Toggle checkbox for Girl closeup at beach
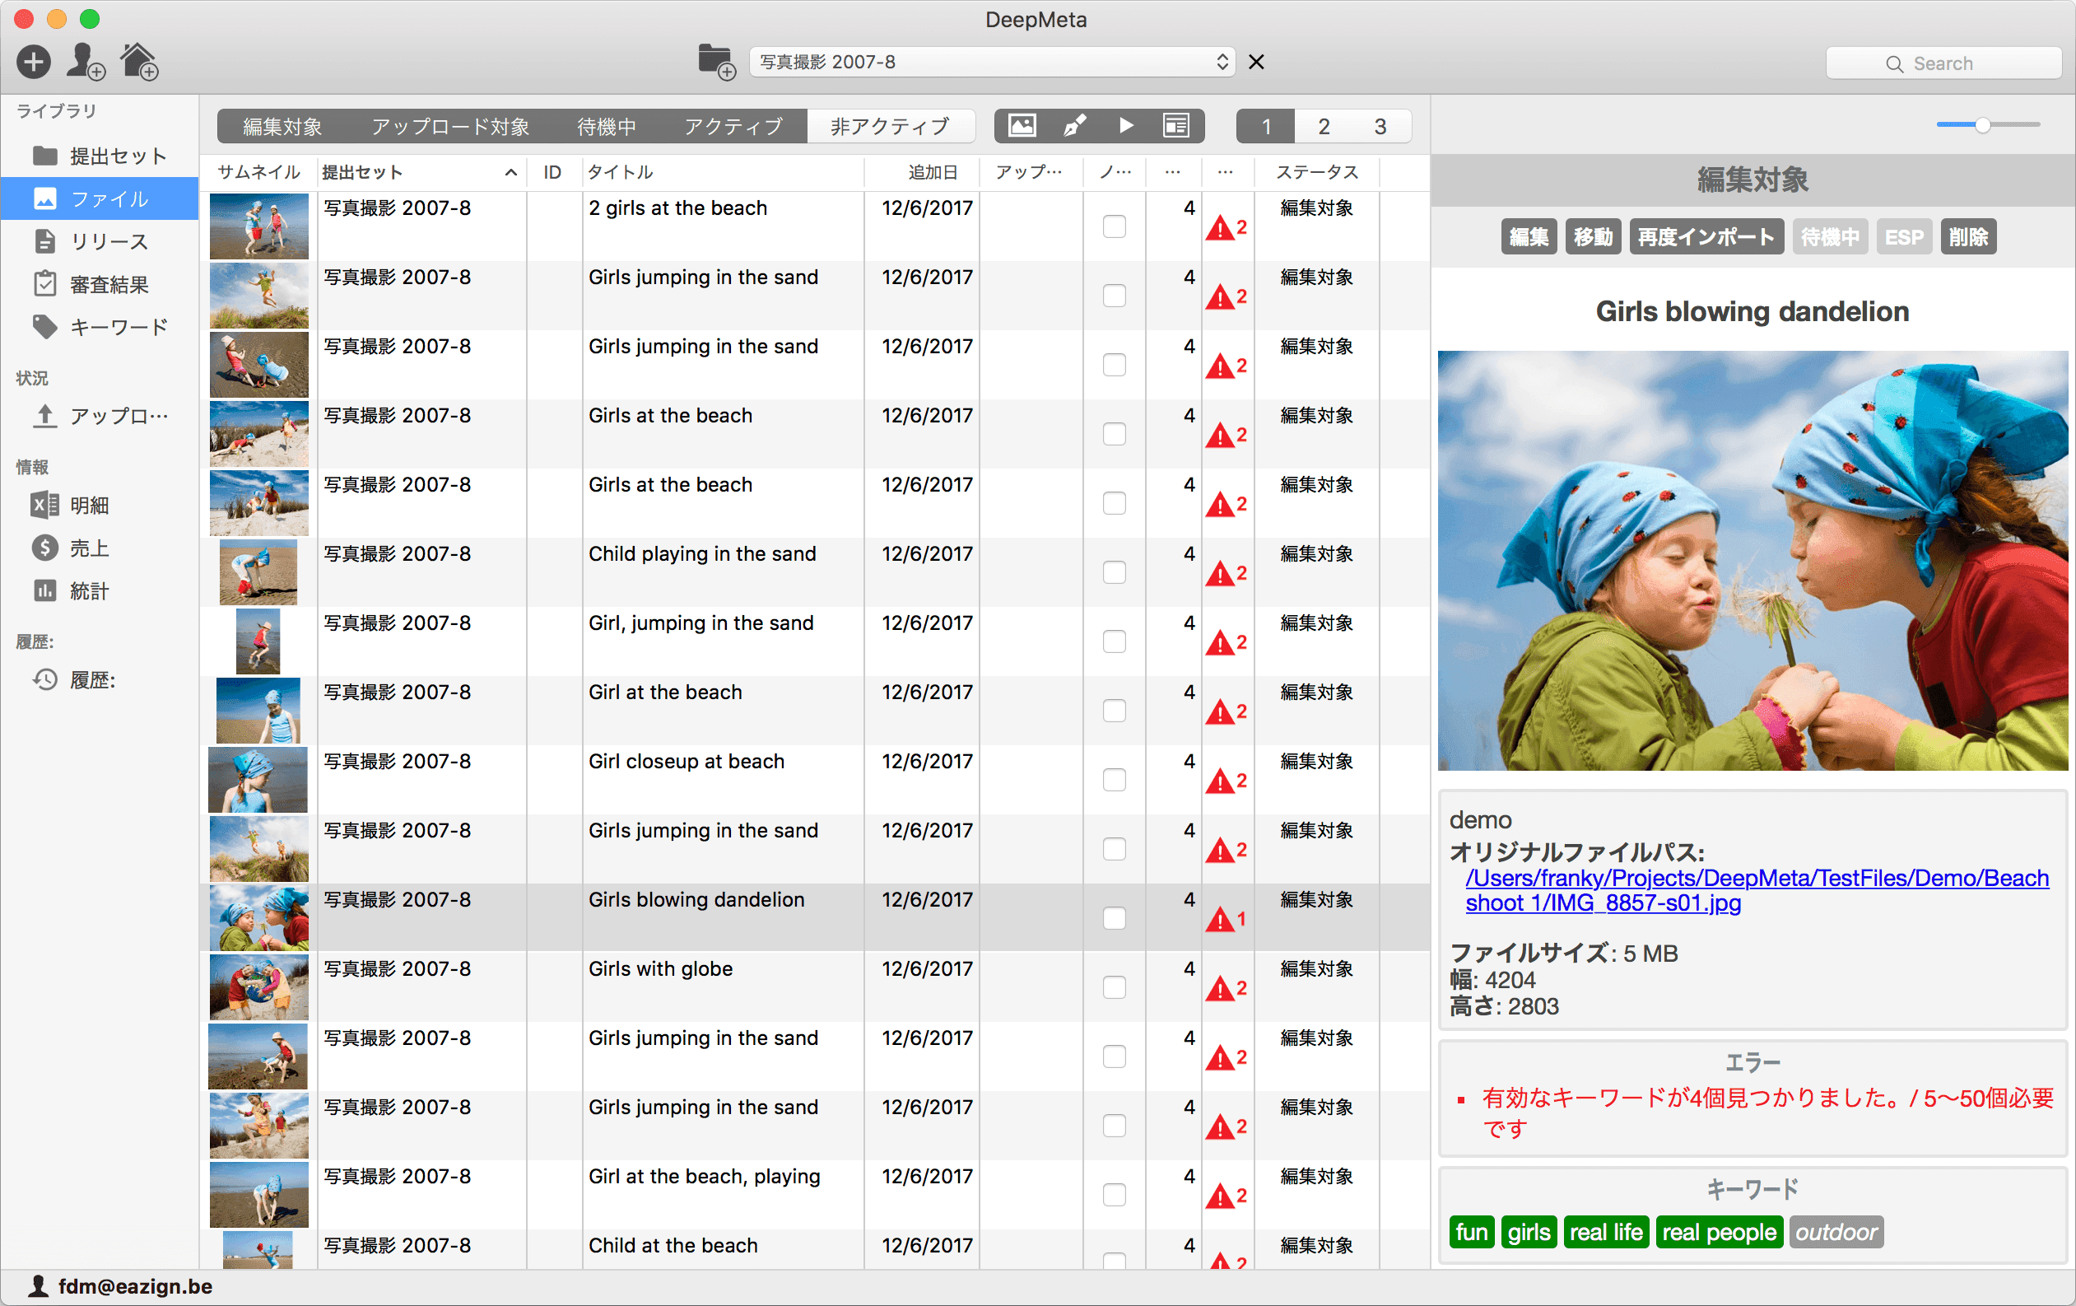 click(x=1114, y=780)
